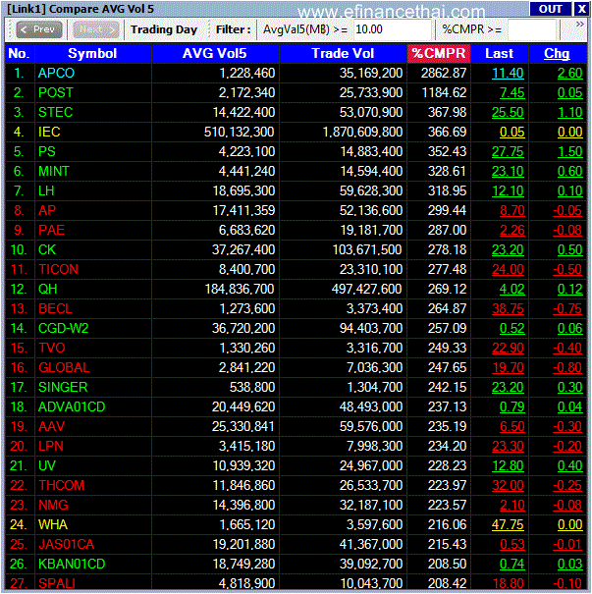Select the POST symbol
592x594 pixels.
pos(56,92)
